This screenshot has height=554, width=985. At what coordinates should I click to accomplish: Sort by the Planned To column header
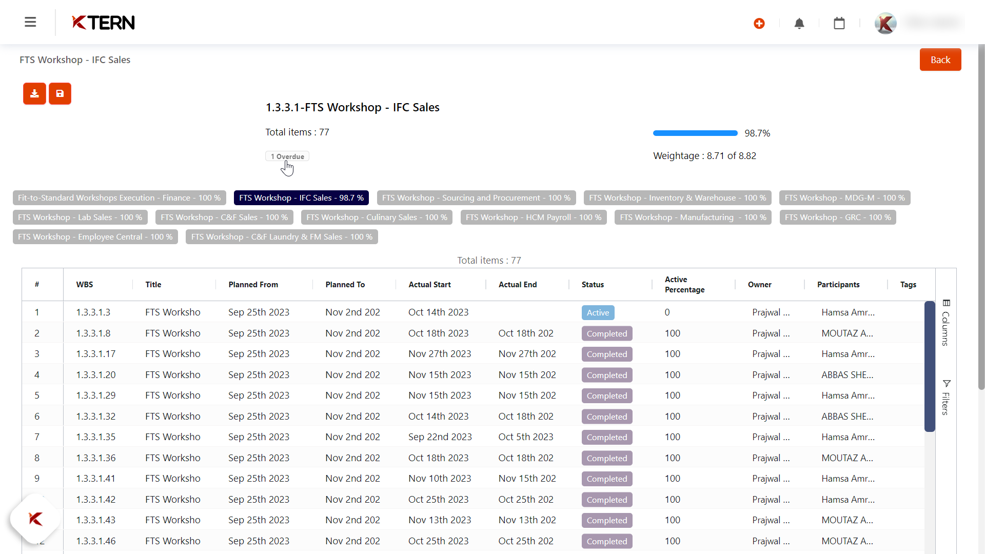pyautogui.click(x=345, y=285)
